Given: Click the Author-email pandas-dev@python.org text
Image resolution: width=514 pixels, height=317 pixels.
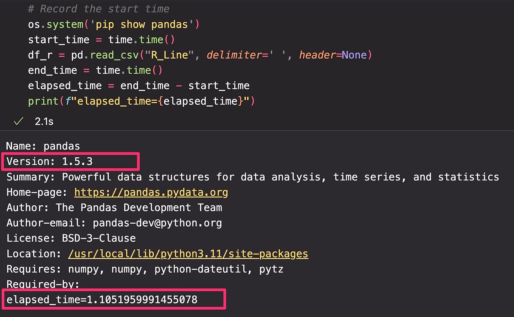Looking at the screenshot, I should point(114,223).
